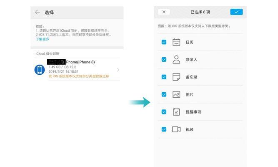The image size is (278, 167).
Task: Select the 日历 label text
Action: 189,42
